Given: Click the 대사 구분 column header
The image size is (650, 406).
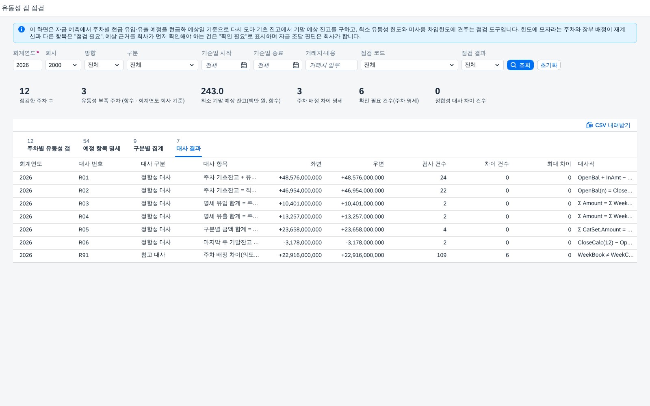Looking at the screenshot, I should pos(153,164).
